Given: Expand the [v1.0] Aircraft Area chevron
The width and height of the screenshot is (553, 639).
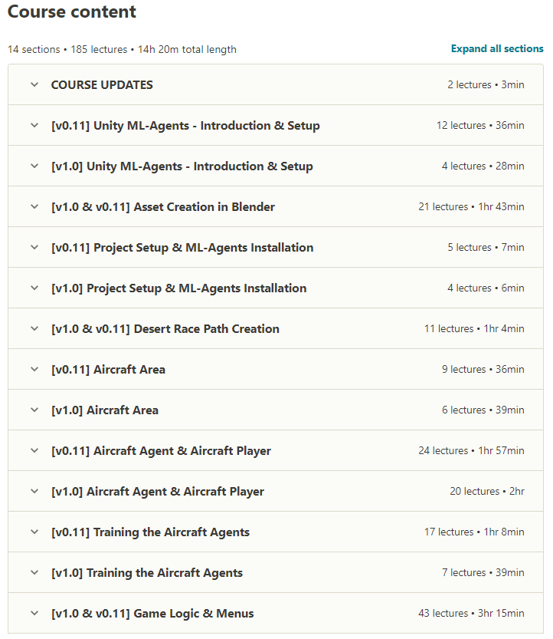Looking at the screenshot, I should [x=34, y=410].
